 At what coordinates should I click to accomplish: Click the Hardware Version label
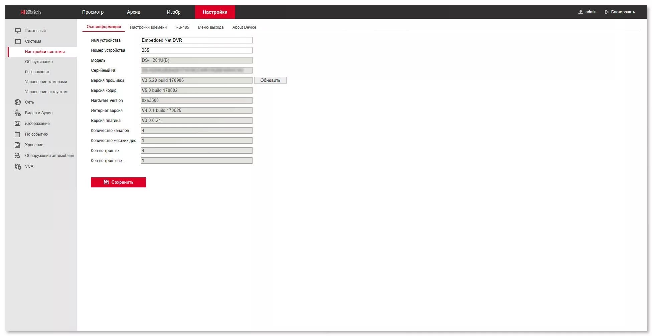click(x=107, y=101)
